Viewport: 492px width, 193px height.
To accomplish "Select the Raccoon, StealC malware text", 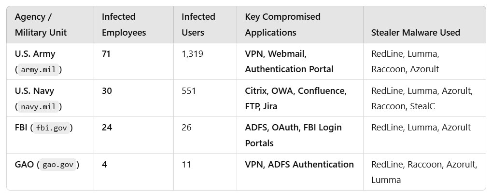I will pos(403,106).
